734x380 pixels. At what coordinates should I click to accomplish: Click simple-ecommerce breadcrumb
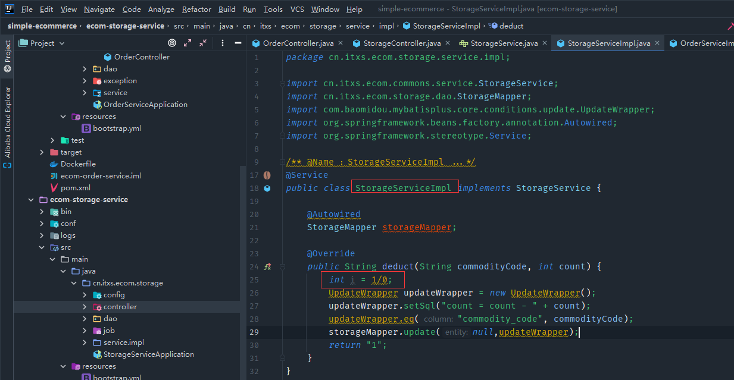(42, 26)
